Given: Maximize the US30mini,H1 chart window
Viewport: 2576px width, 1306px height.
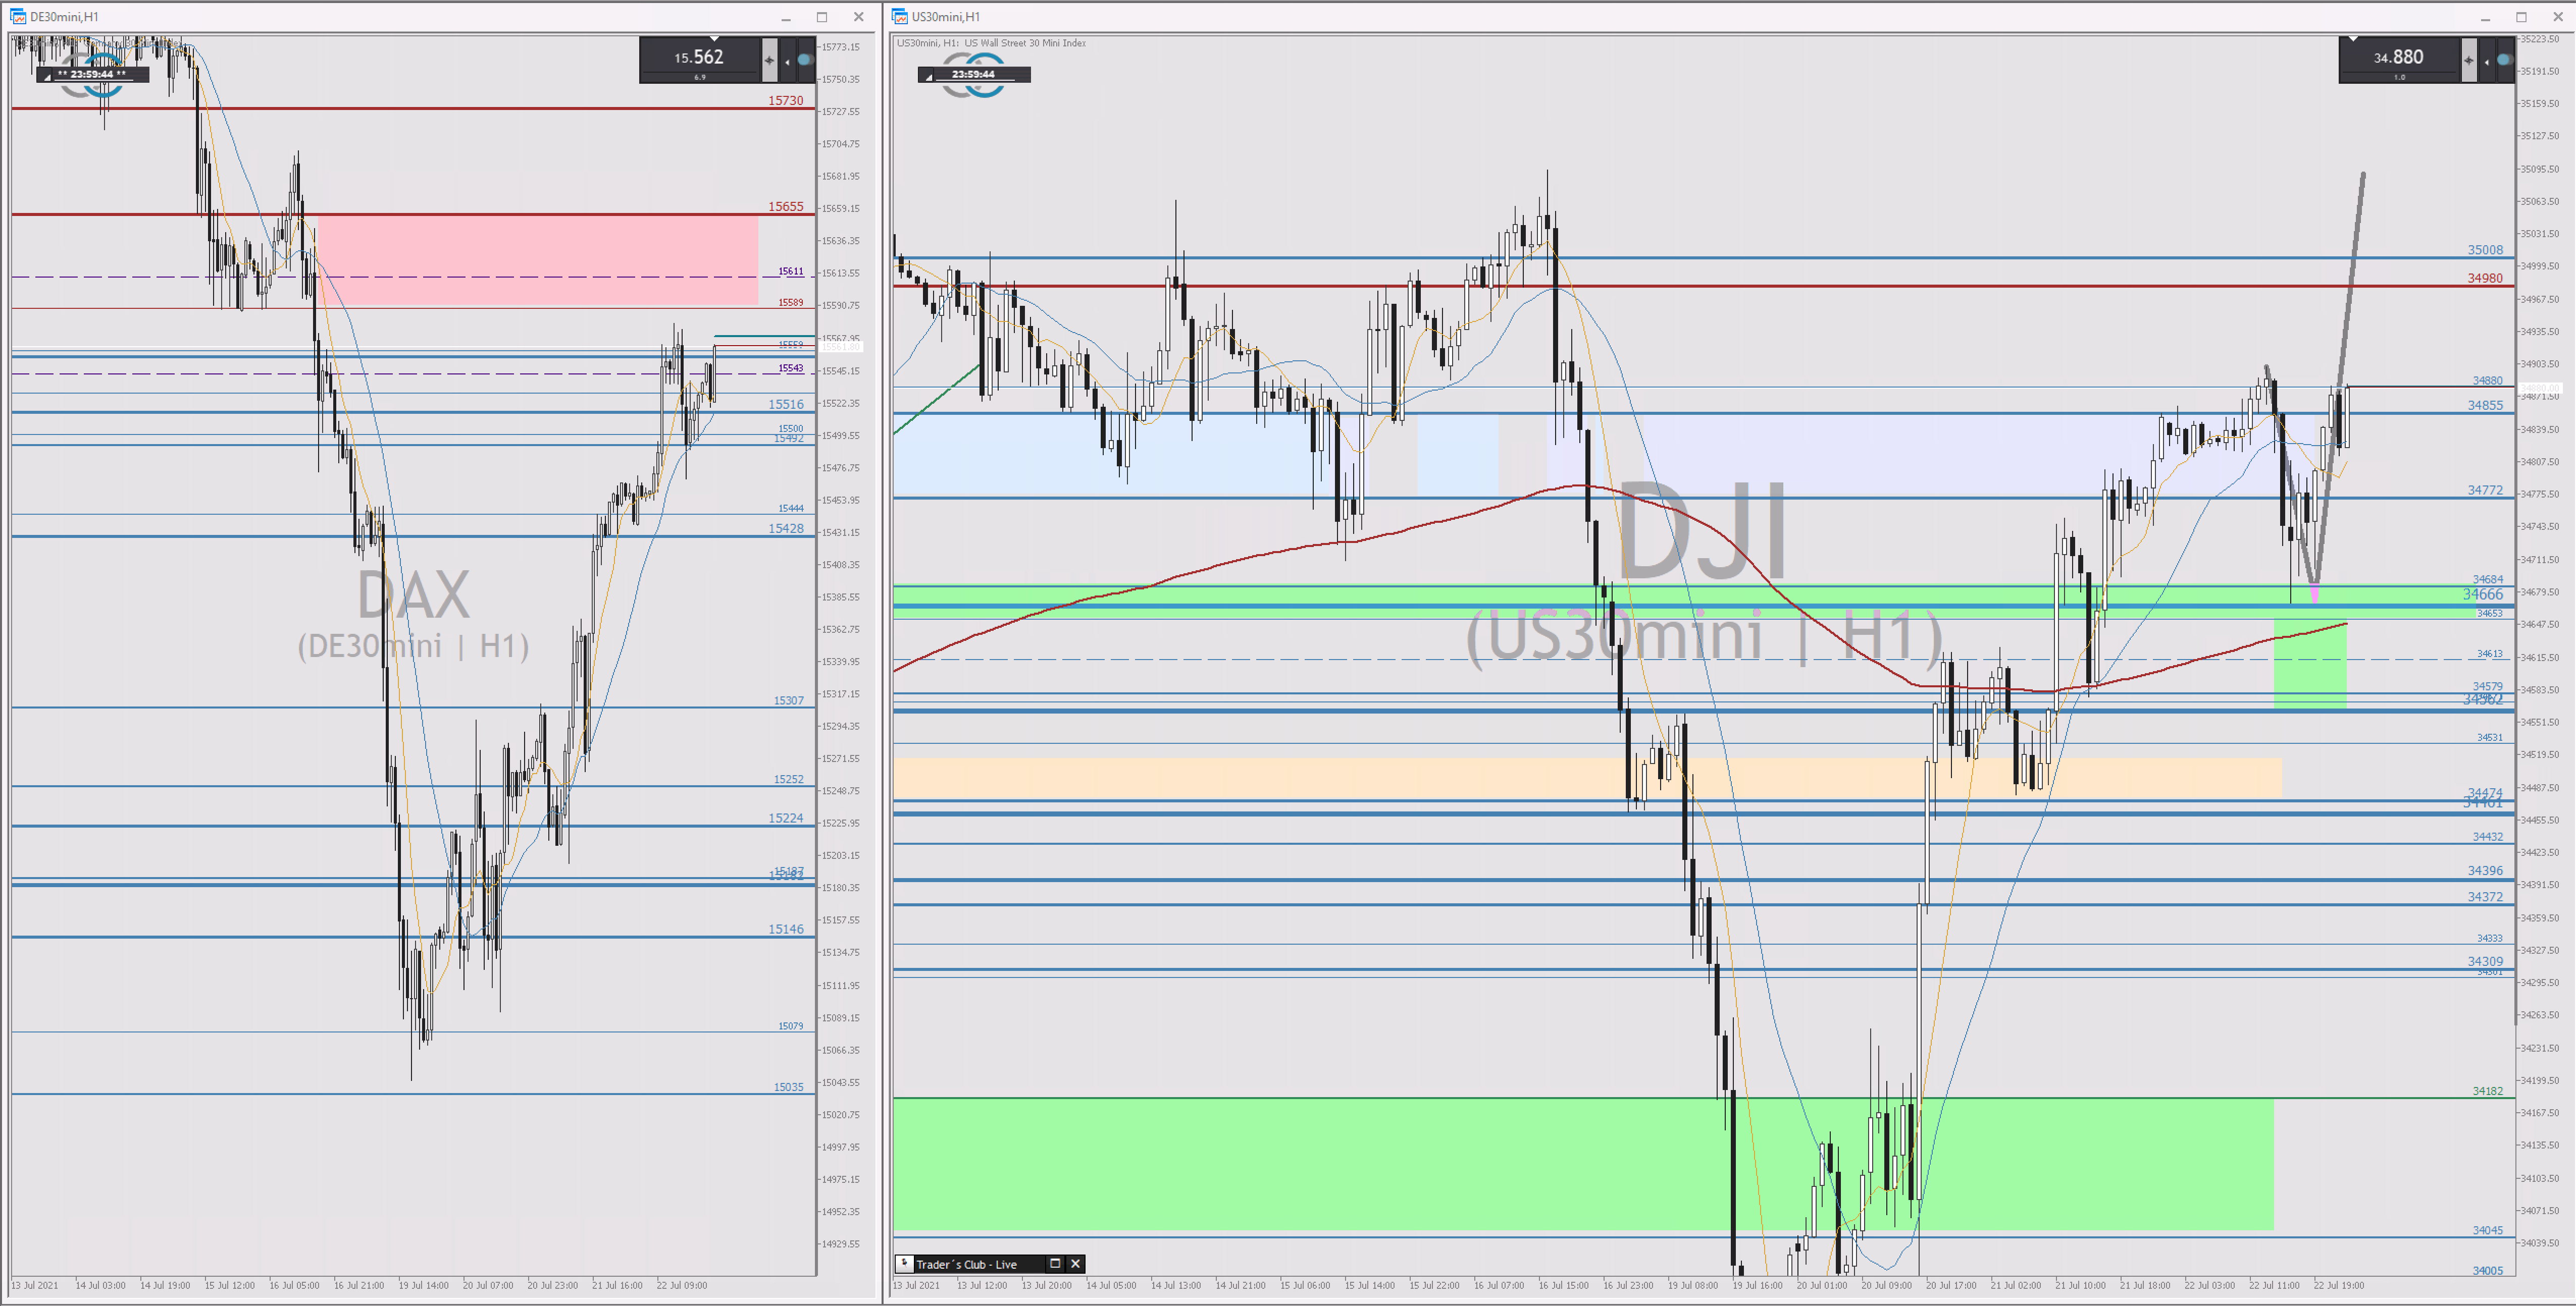Looking at the screenshot, I should [2521, 17].
